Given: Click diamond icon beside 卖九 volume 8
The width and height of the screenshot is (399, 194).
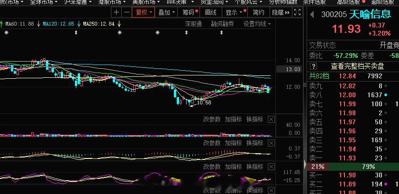Looking at the screenshot, I should 386,86.
